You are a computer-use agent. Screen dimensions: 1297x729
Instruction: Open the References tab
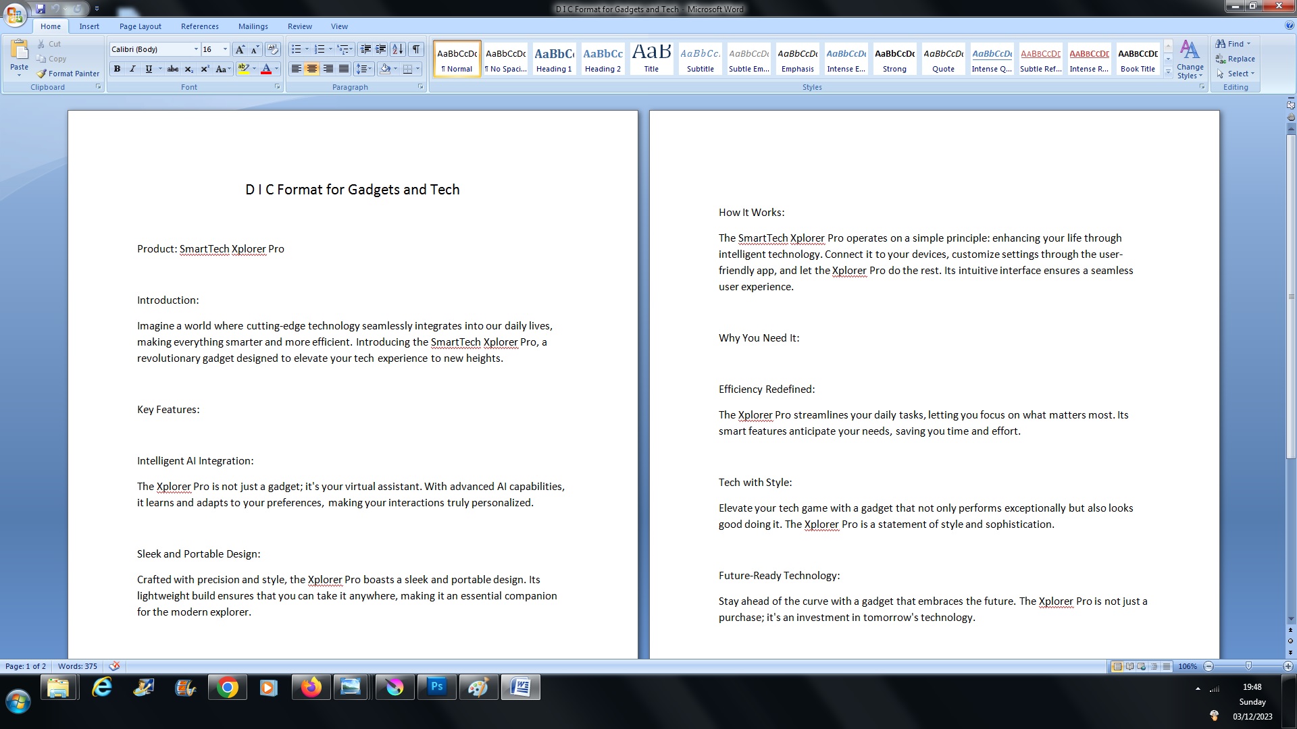(199, 26)
